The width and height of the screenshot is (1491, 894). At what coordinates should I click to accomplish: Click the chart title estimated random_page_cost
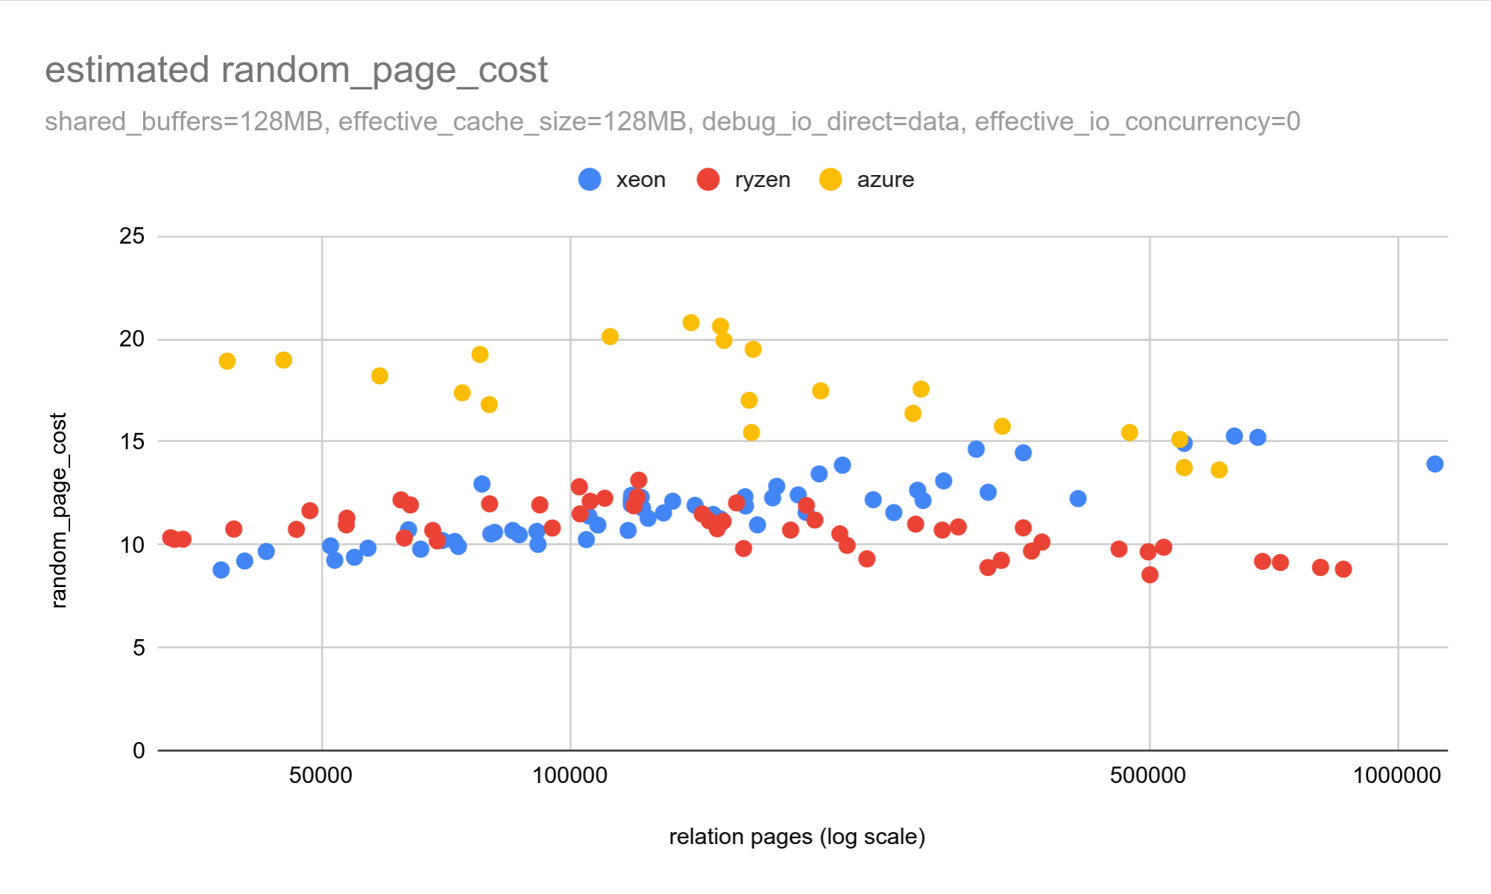click(x=296, y=70)
